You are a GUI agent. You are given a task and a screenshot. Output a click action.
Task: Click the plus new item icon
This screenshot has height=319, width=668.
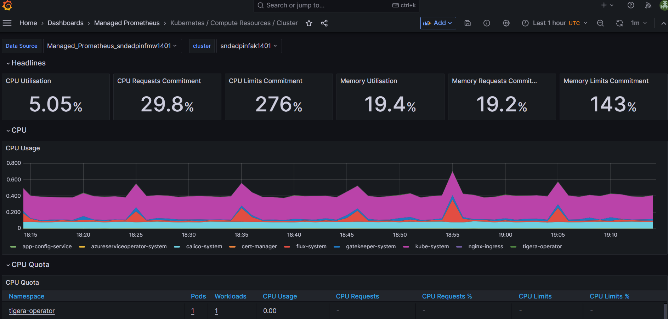[x=604, y=5]
